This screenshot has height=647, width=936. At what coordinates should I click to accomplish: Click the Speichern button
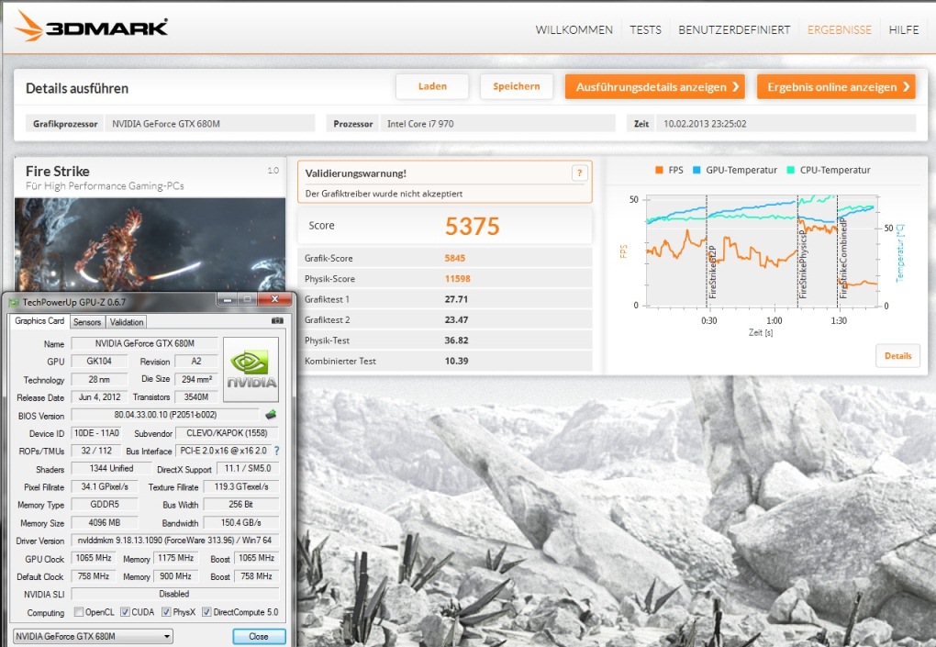(x=517, y=86)
